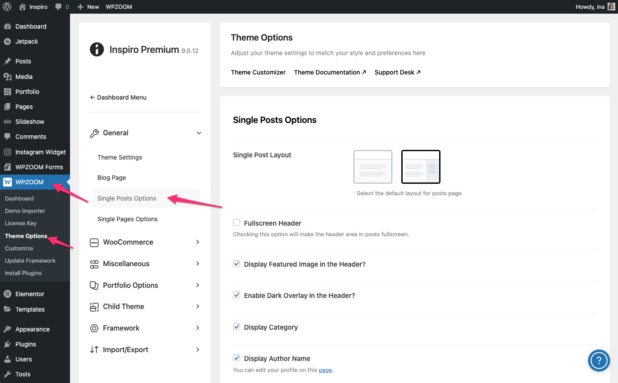Collapse the General section chevron

tap(199, 133)
